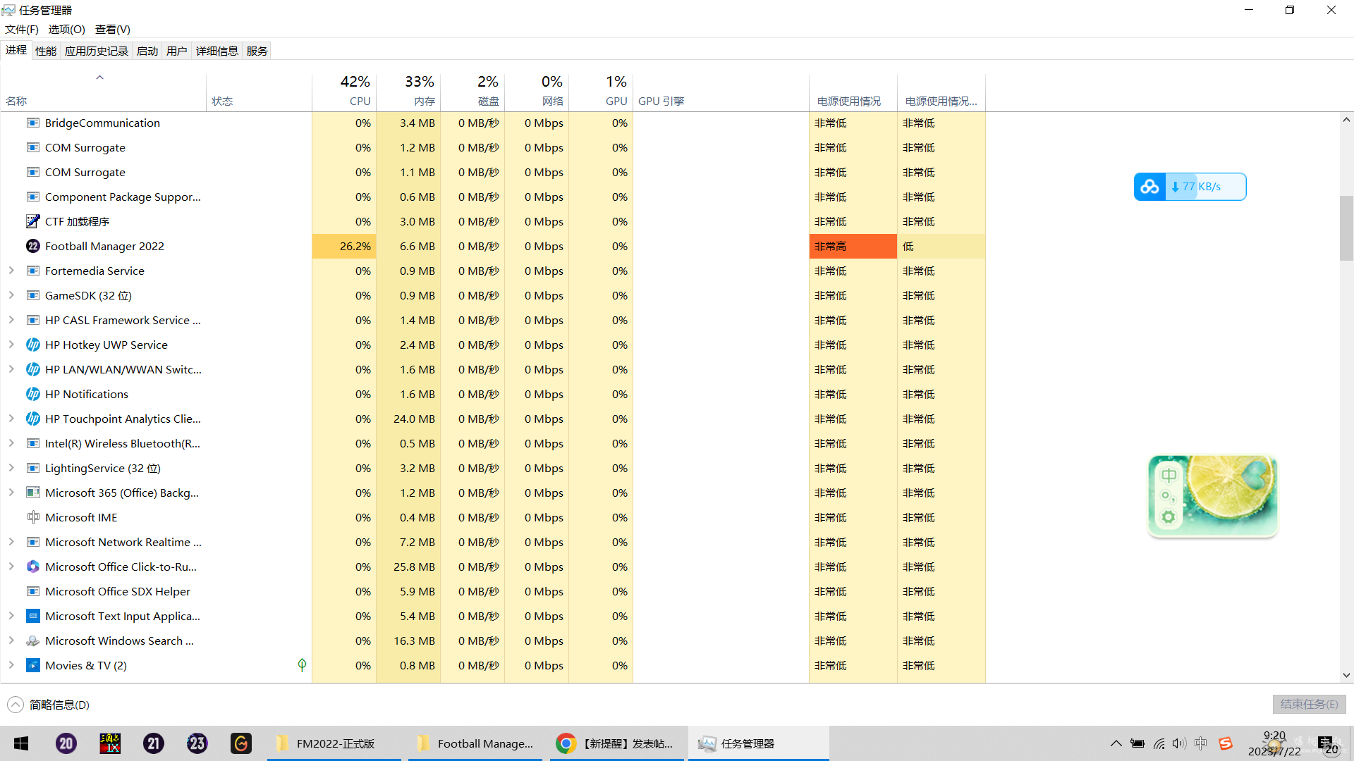Show hidden tray icons chevron
This screenshot has width=1354, height=761.
point(1116,743)
